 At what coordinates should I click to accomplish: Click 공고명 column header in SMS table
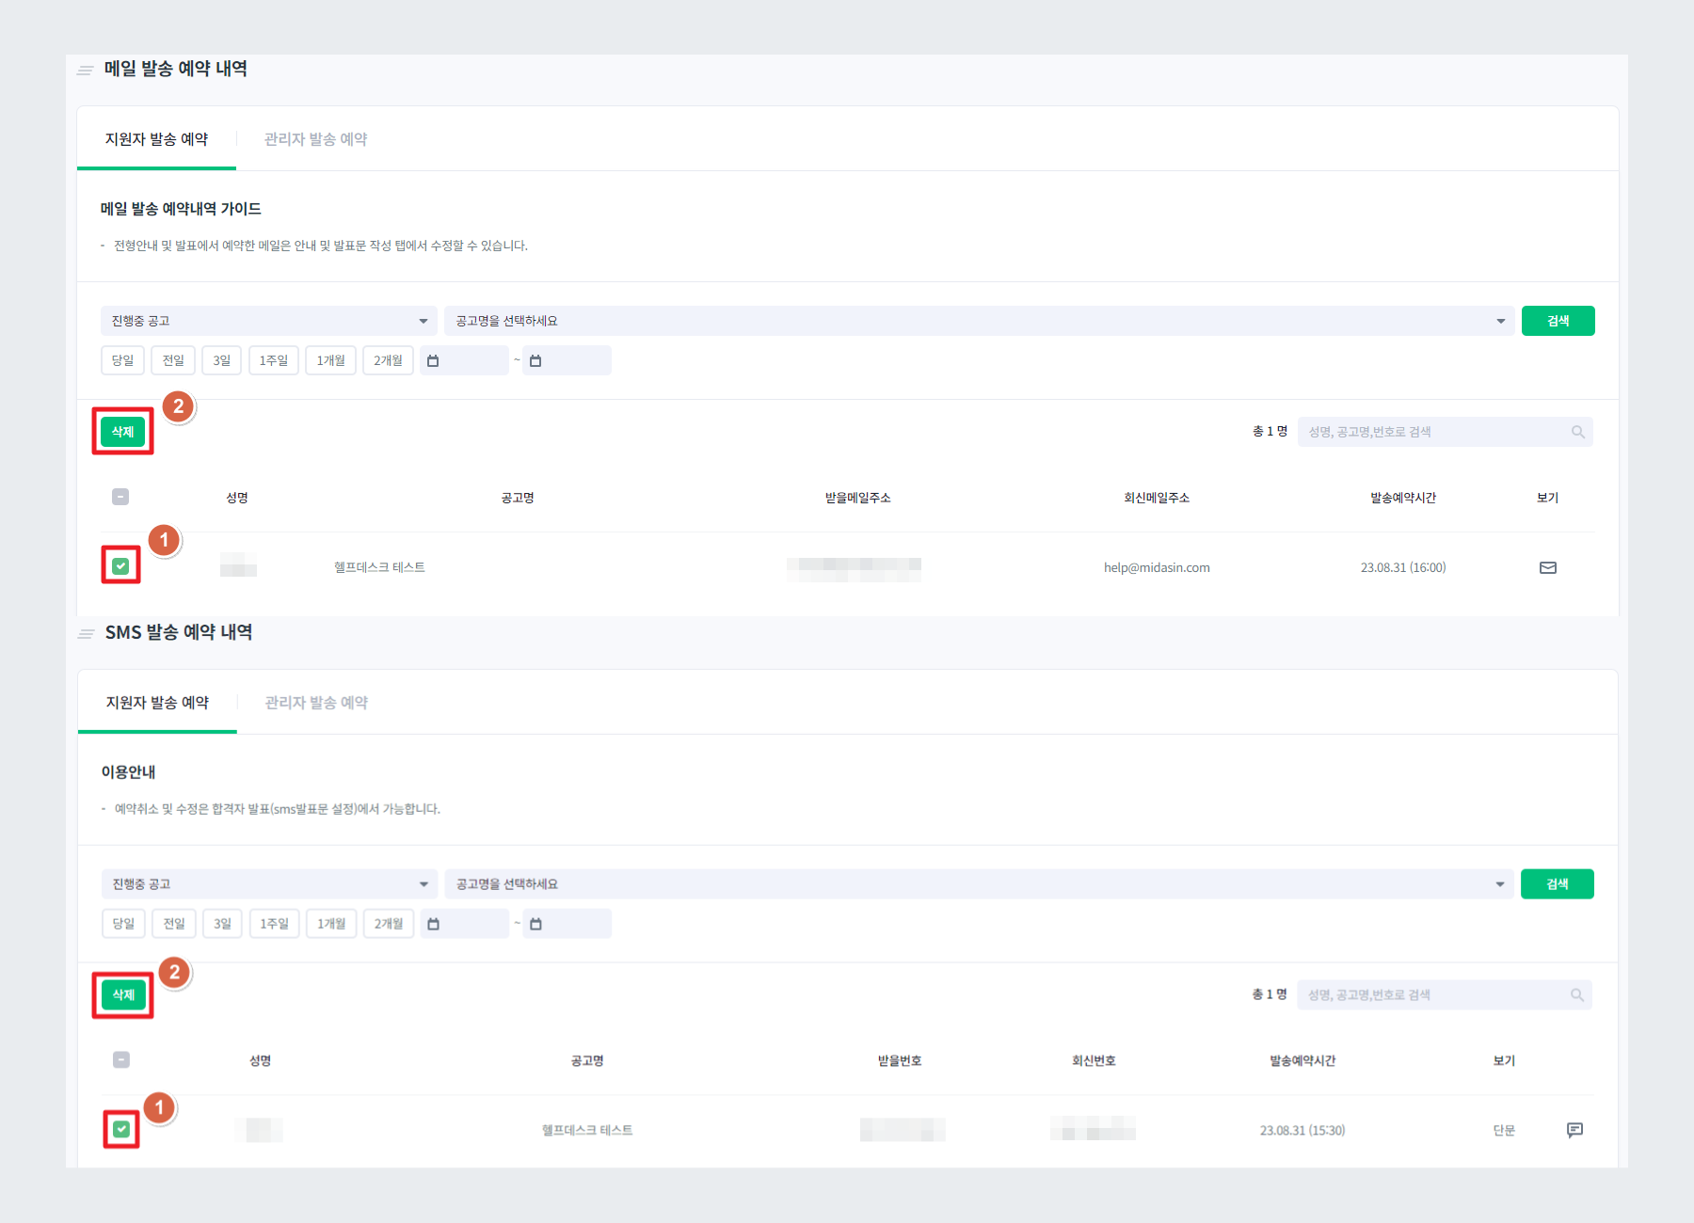point(587,1060)
